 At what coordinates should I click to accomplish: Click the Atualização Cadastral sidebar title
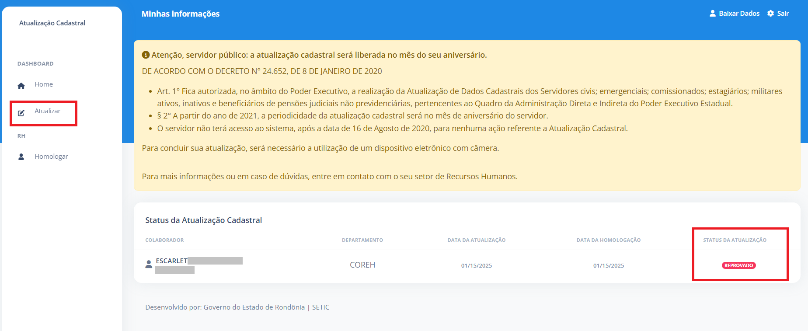pyautogui.click(x=52, y=23)
